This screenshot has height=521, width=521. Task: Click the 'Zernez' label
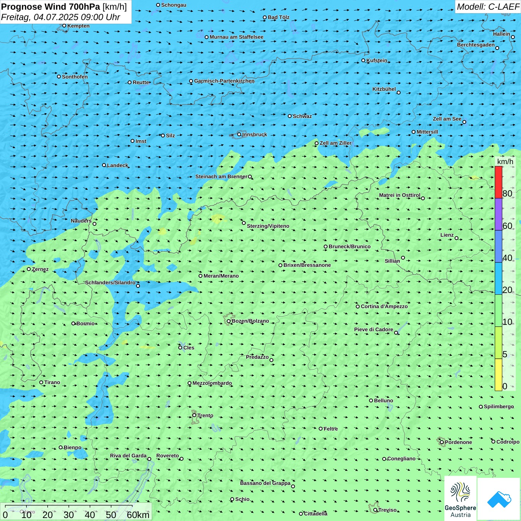[x=40, y=269]
